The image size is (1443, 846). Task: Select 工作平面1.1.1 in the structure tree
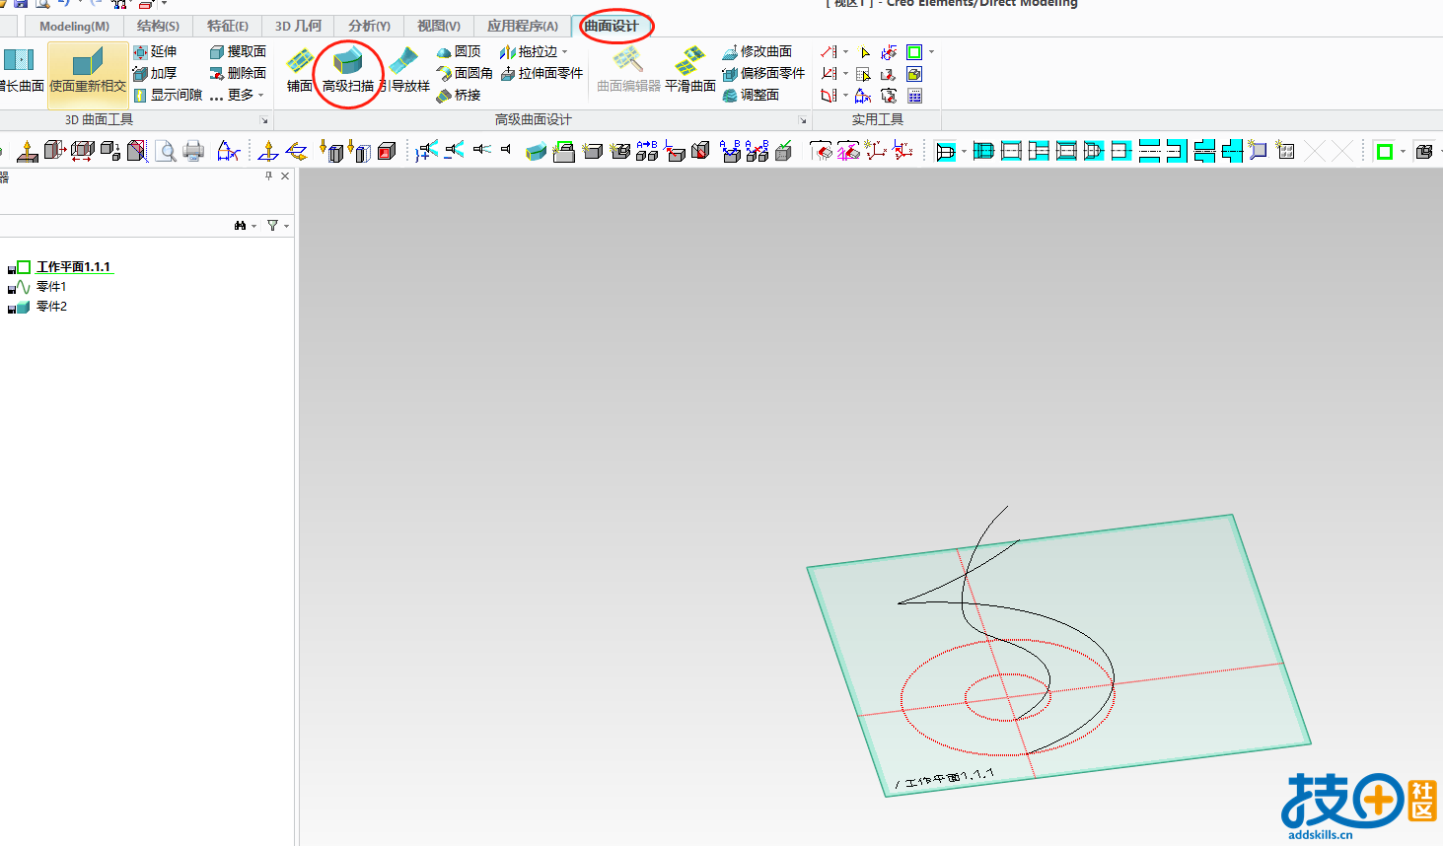[74, 267]
